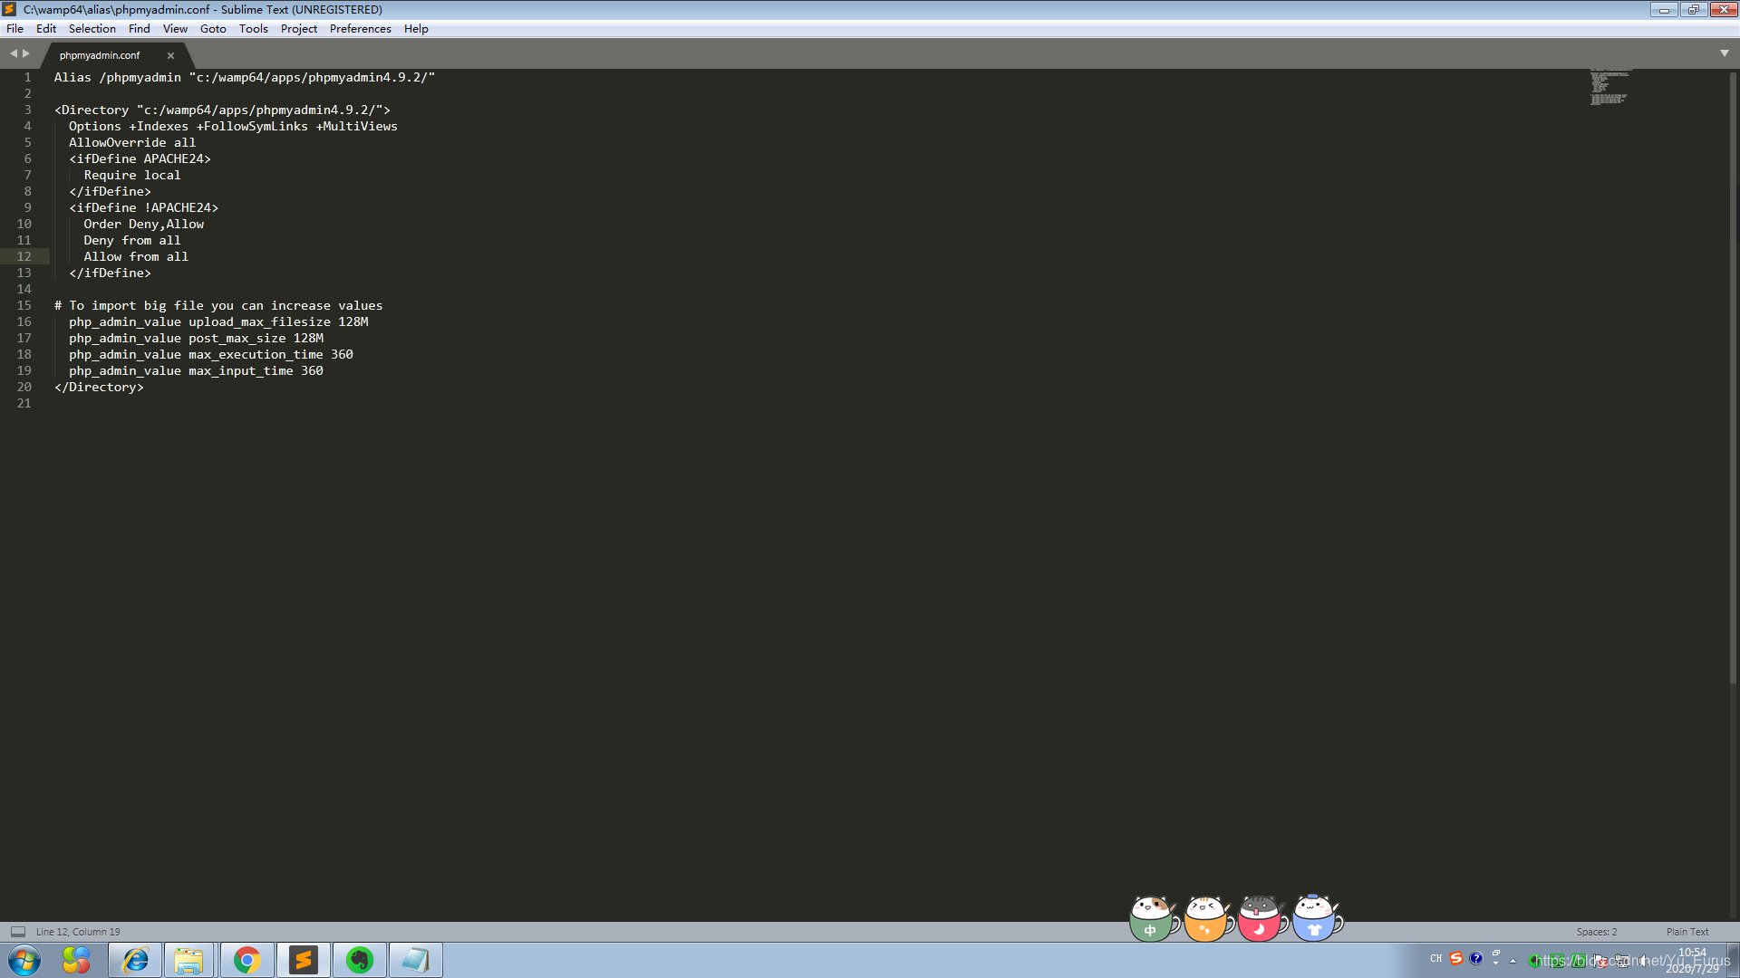The height and width of the screenshot is (978, 1740).
Task: Click the CH input language indicator
Action: (1435, 958)
